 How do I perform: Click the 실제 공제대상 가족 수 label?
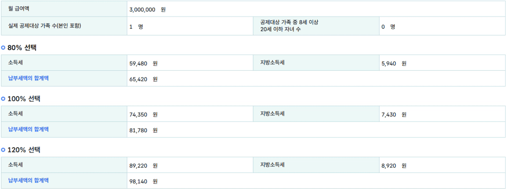tap(45, 26)
